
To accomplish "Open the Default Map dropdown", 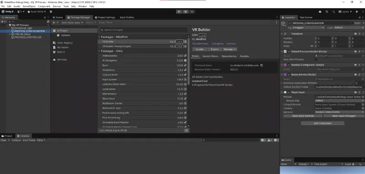I will click(x=339, y=101).
